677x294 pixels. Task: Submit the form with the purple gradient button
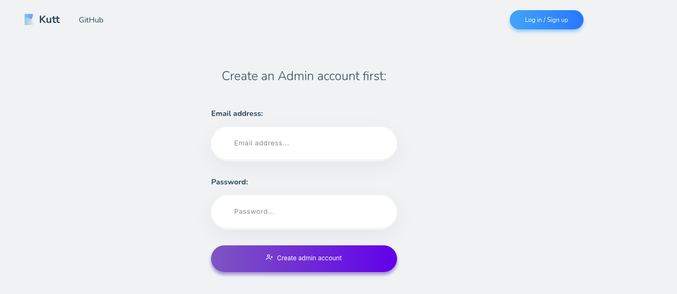[x=304, y=259]
